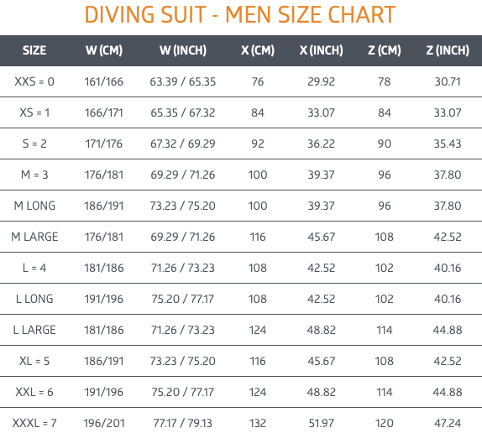Click '73.23 / 75.20' in the M LONG row
Screen dimensions: 482x433
pyautogui.click(x=183, y=206)
